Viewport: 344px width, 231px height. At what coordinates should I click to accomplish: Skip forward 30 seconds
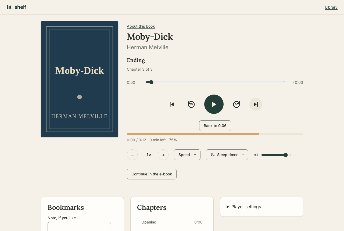point(236,104)
